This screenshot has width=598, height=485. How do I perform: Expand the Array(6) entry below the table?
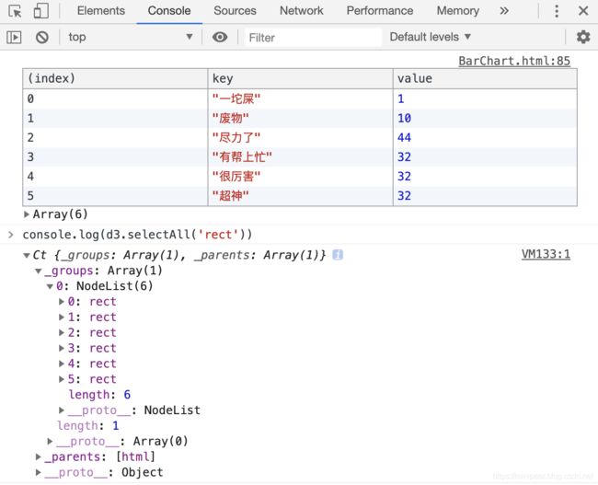pyautogui.click(x=27, y=214)
